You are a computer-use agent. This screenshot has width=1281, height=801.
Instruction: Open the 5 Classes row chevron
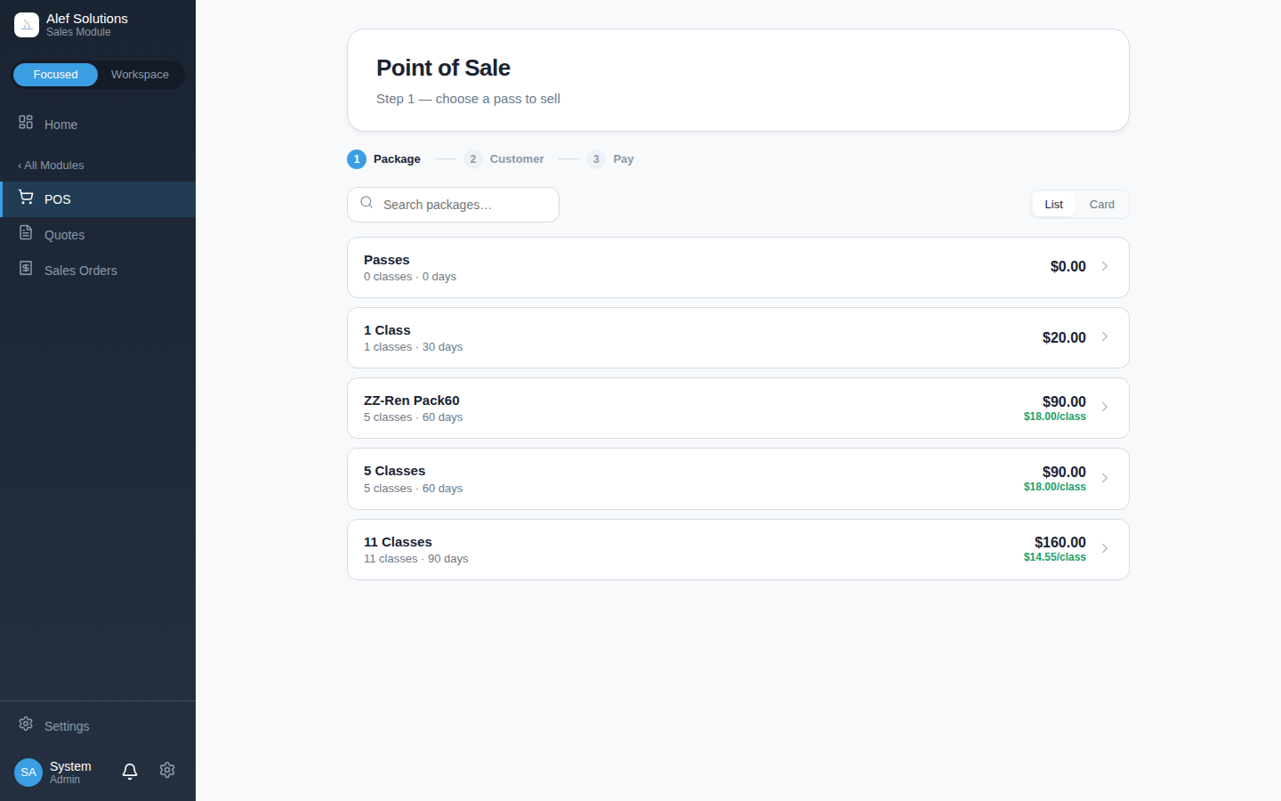1105,478
